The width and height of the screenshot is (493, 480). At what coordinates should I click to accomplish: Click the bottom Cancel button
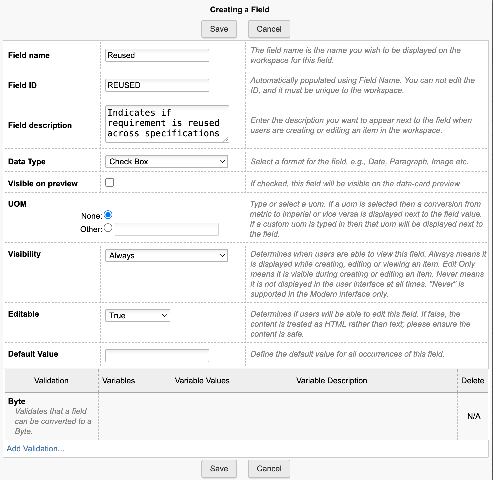click(x=269, y=469)
